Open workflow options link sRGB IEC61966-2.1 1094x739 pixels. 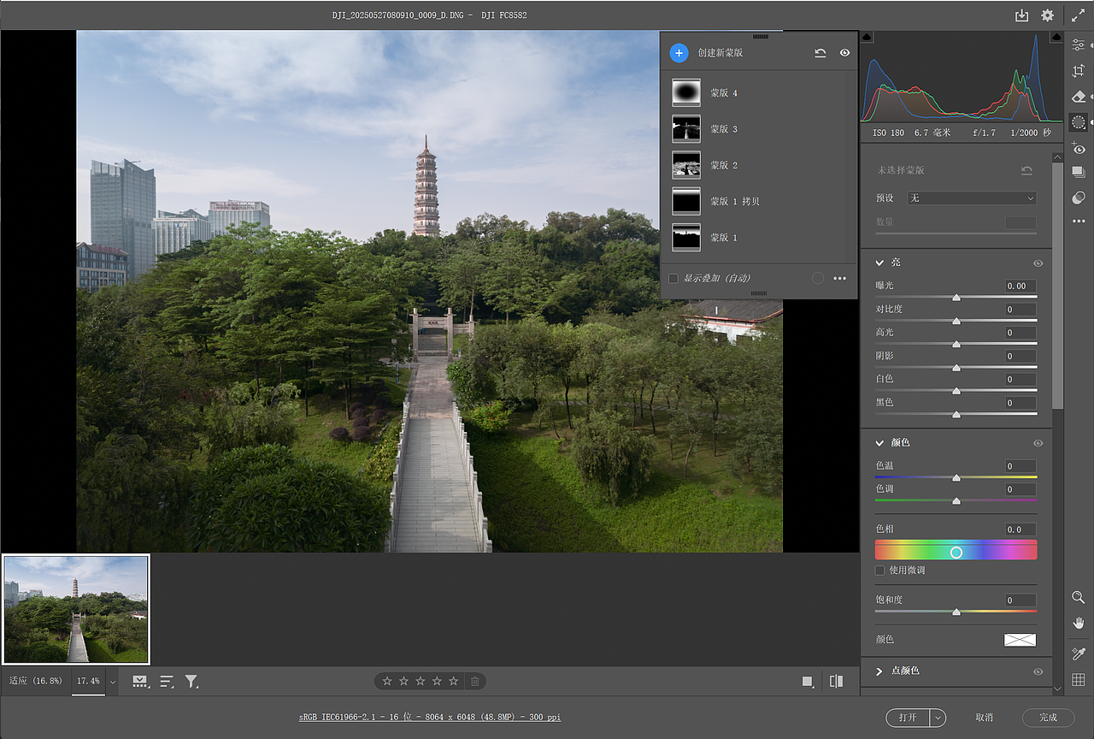pyautogui.click(x=430, y=718)
